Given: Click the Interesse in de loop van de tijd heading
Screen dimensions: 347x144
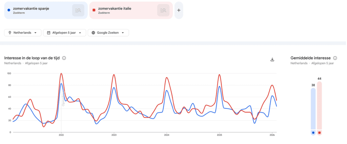Looking at the screenshot, I should click(x=32, y=58).
